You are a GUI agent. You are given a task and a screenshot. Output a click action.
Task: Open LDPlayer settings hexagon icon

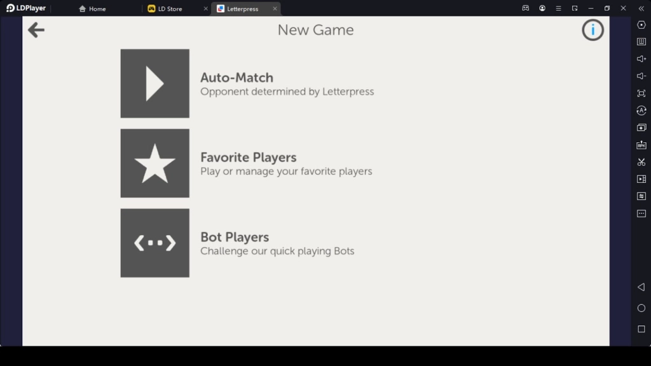(641, 25)
